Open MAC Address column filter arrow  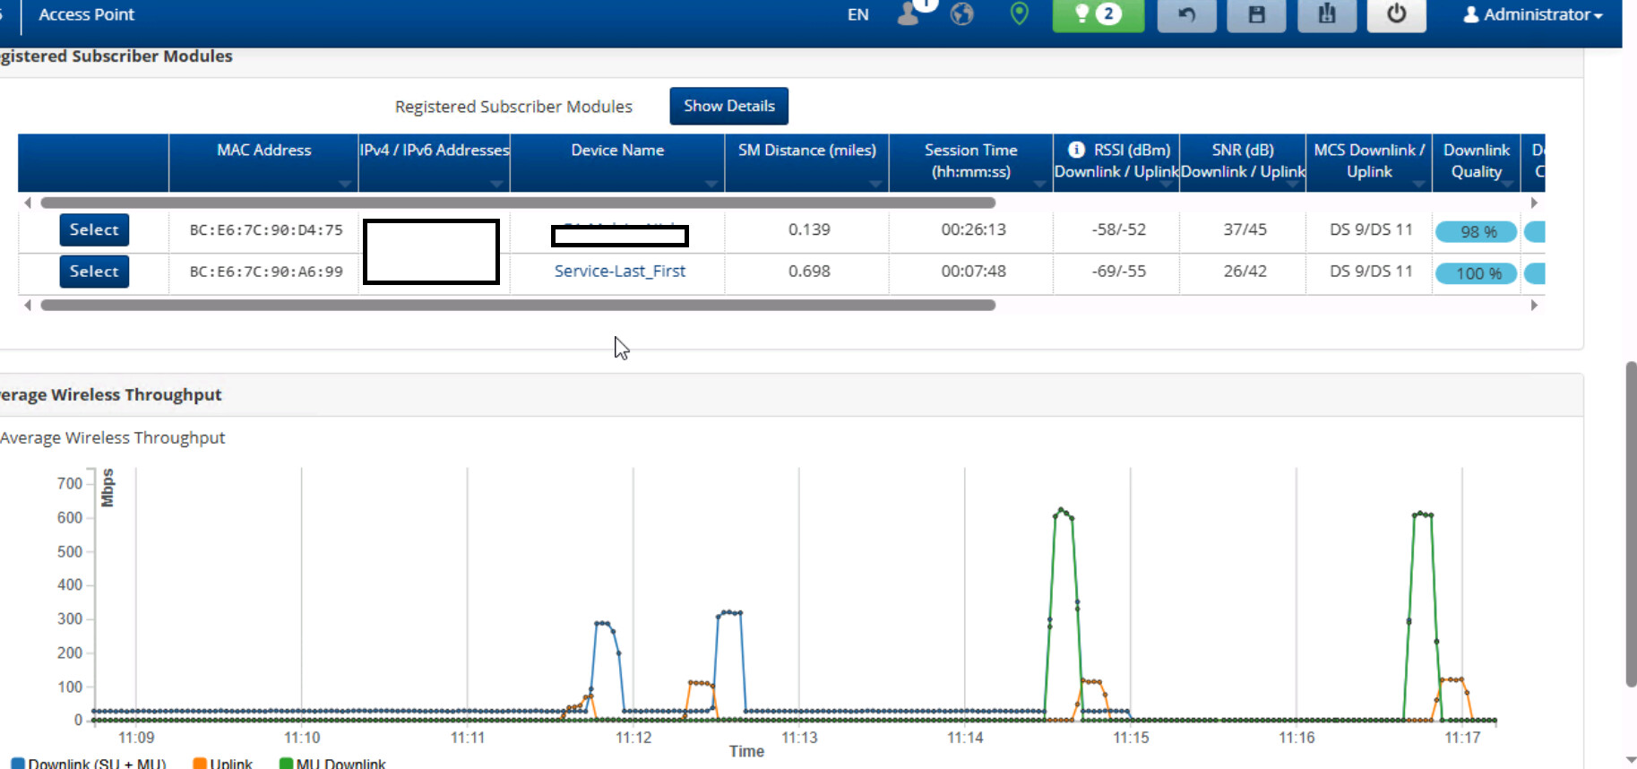(x=345, y=184)
